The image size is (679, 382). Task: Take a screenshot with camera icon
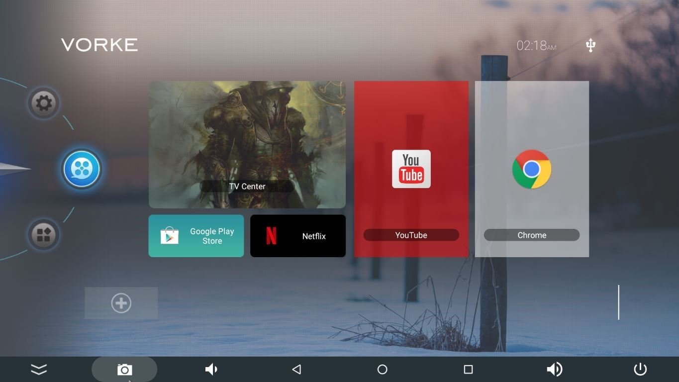(124, 370)
